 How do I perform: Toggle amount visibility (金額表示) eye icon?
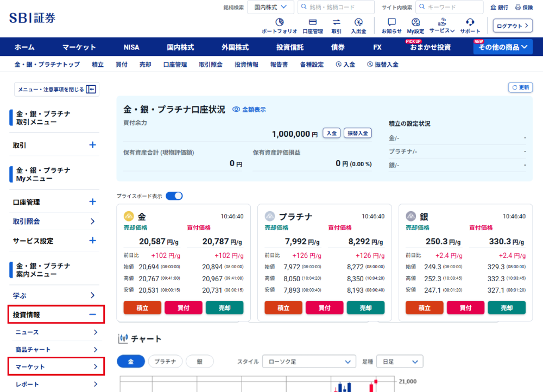point(236,110)
